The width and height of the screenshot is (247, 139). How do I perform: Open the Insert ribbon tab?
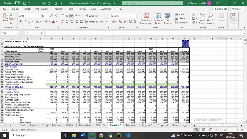[x=27, y=9]
